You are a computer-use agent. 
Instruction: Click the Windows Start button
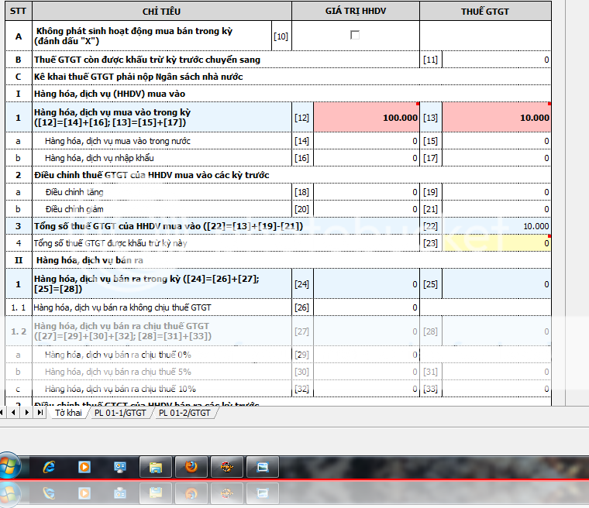[11, 467]
